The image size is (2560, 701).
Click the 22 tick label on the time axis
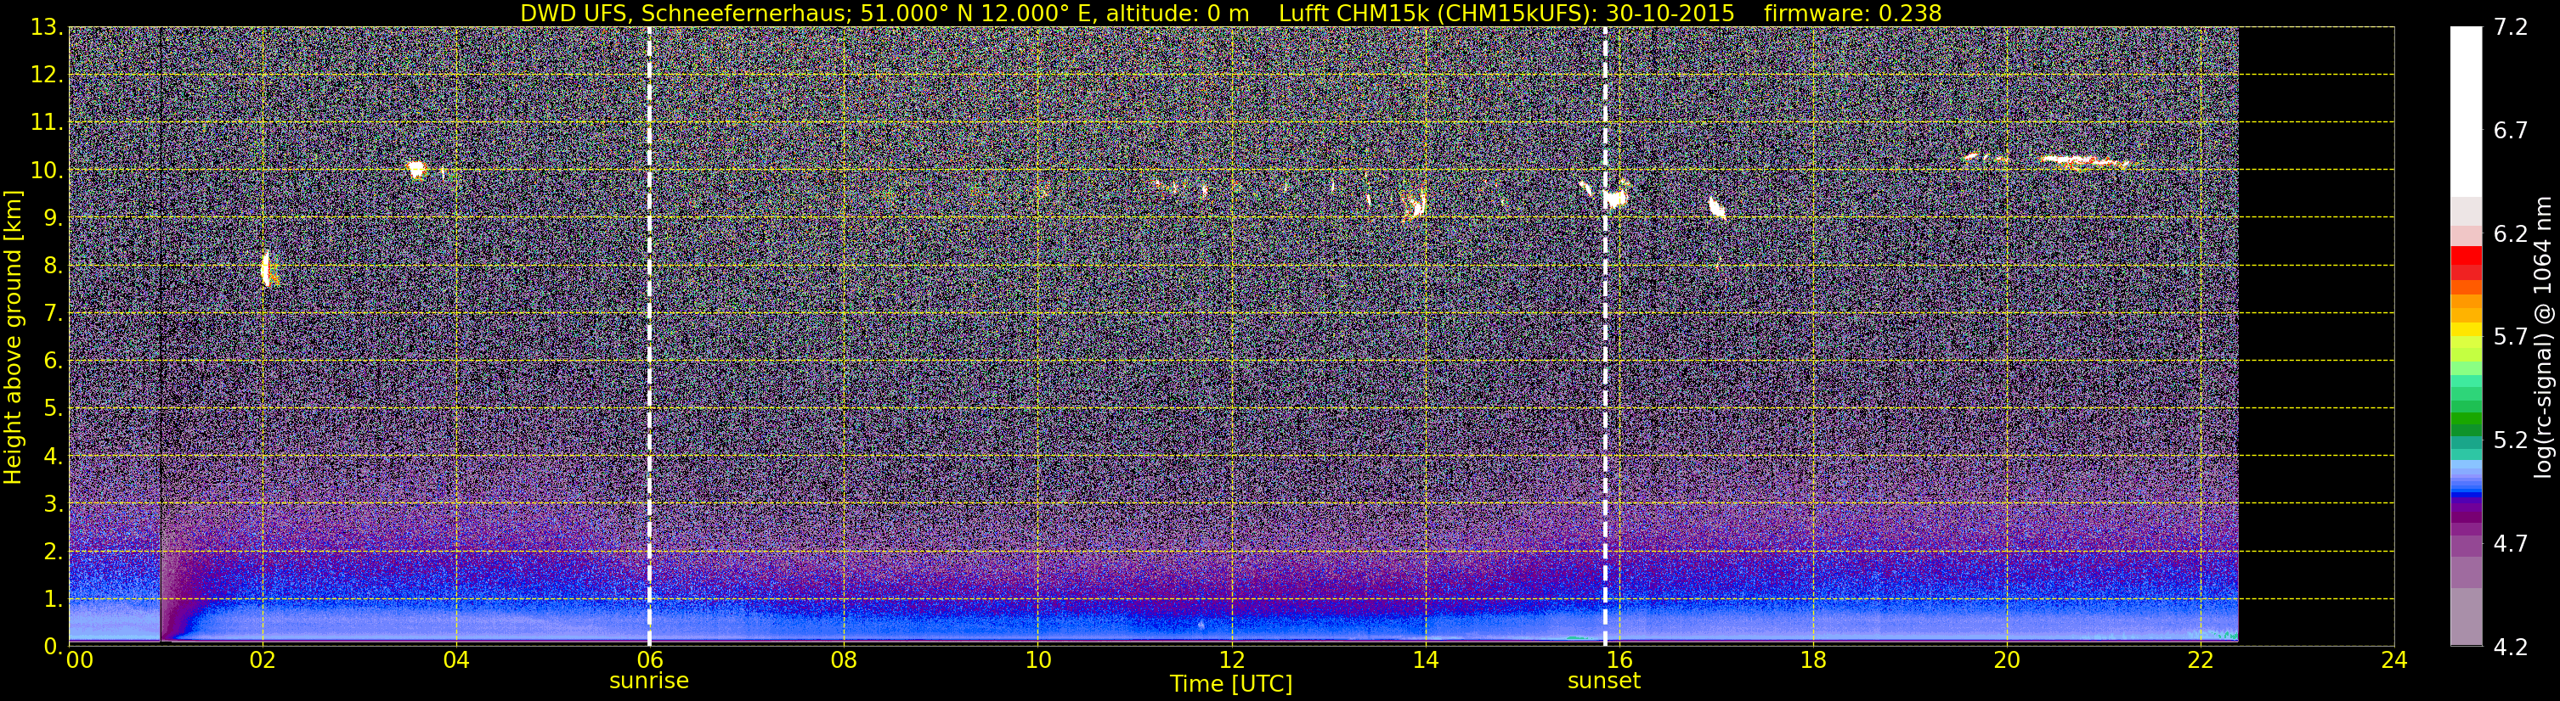click(x=2201, y=660)
